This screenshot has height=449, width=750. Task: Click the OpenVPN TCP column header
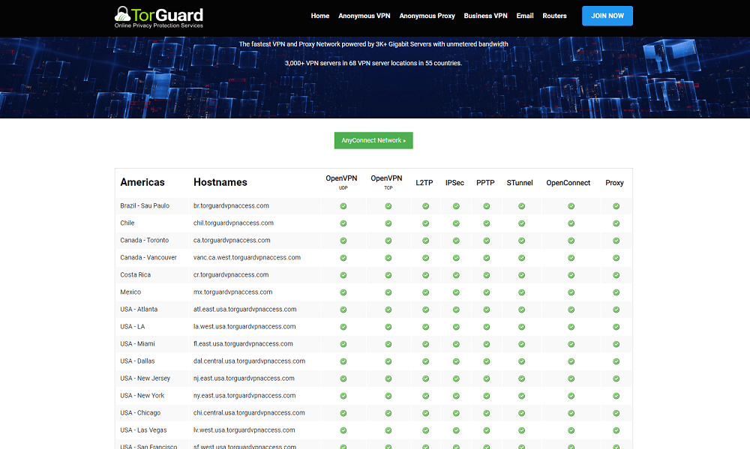pyautogui.click(x=386, y=181)
